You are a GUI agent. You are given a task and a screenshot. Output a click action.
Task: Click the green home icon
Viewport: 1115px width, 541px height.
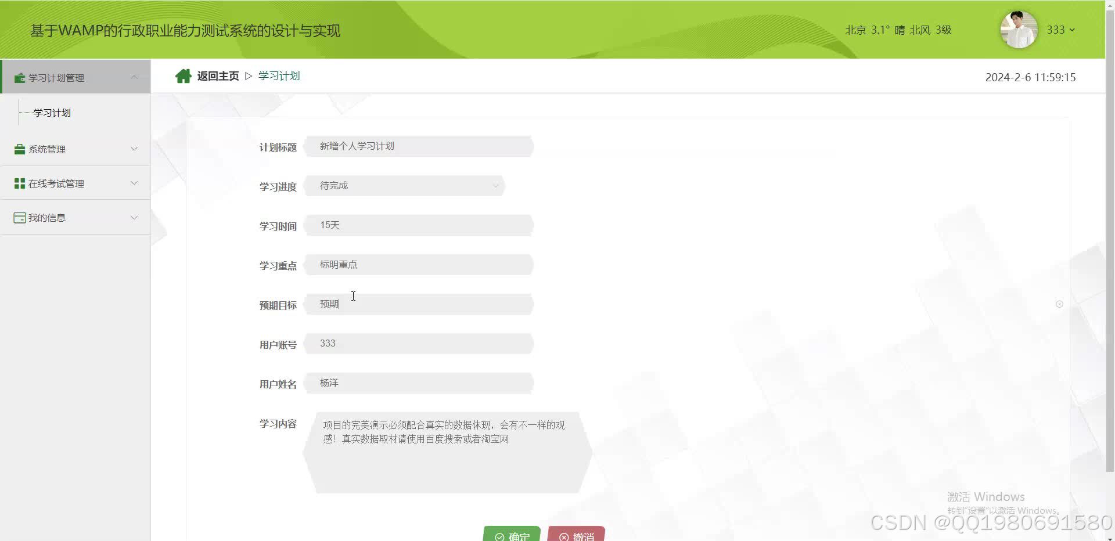click(183, 76)
